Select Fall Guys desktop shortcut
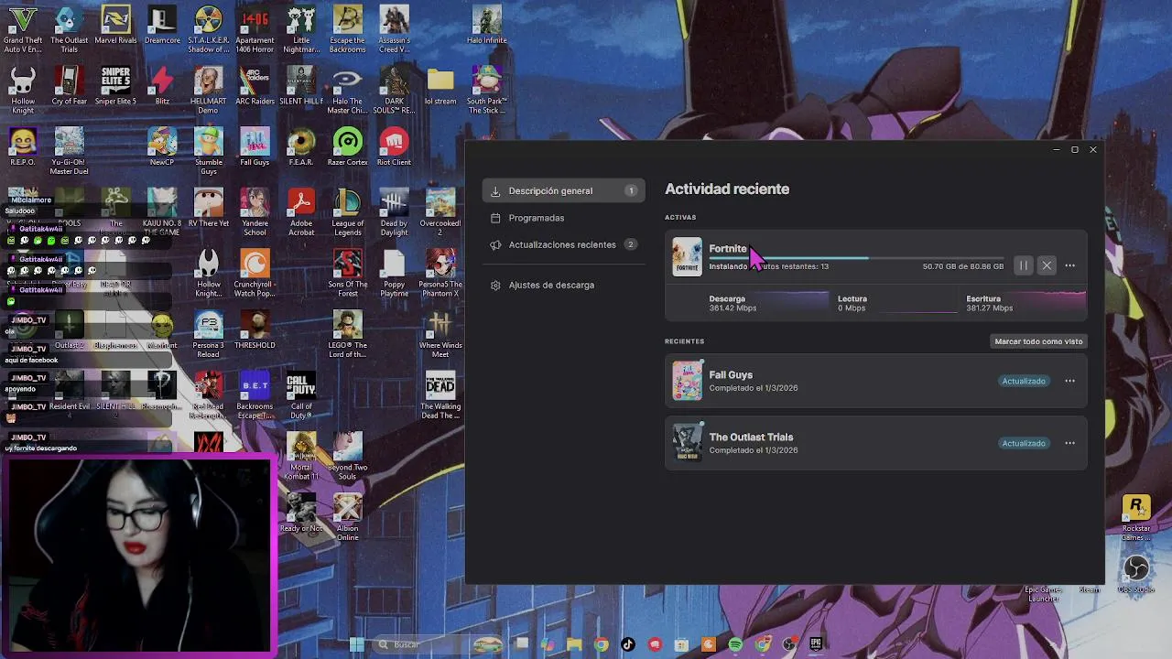This screenshot has width=1172, height=659. click(255, 147)
